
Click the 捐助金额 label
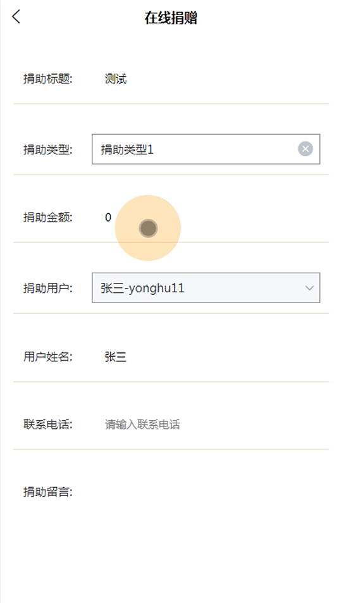point(48,218)
